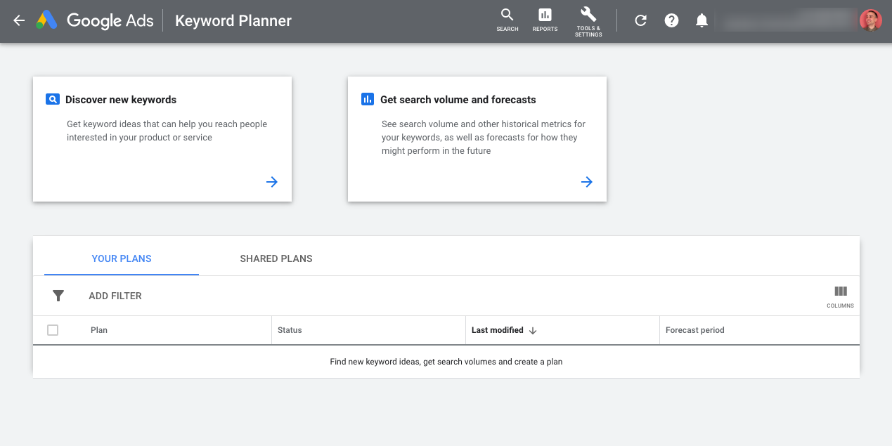Click the Plan column header
This screenshot has height=446, width=892.
pos(99,330)
